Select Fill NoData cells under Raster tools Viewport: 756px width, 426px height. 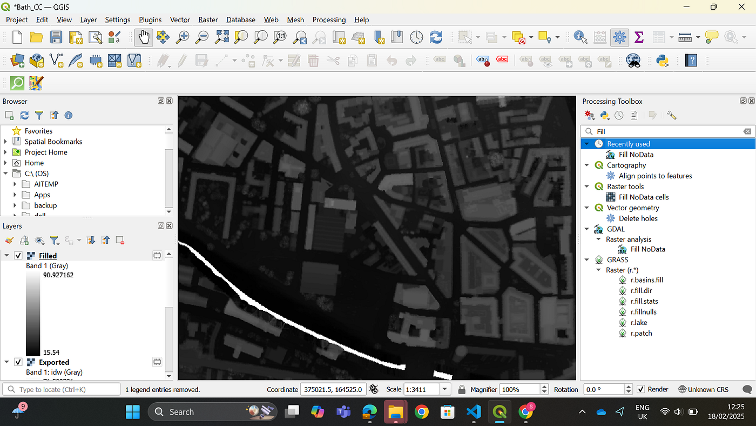tap(644, 197)
